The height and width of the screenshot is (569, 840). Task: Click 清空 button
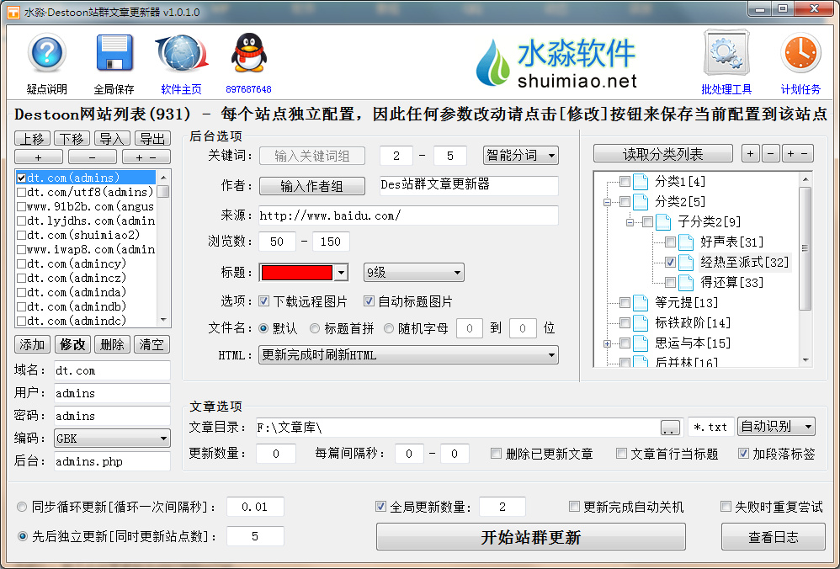point(152,344)
